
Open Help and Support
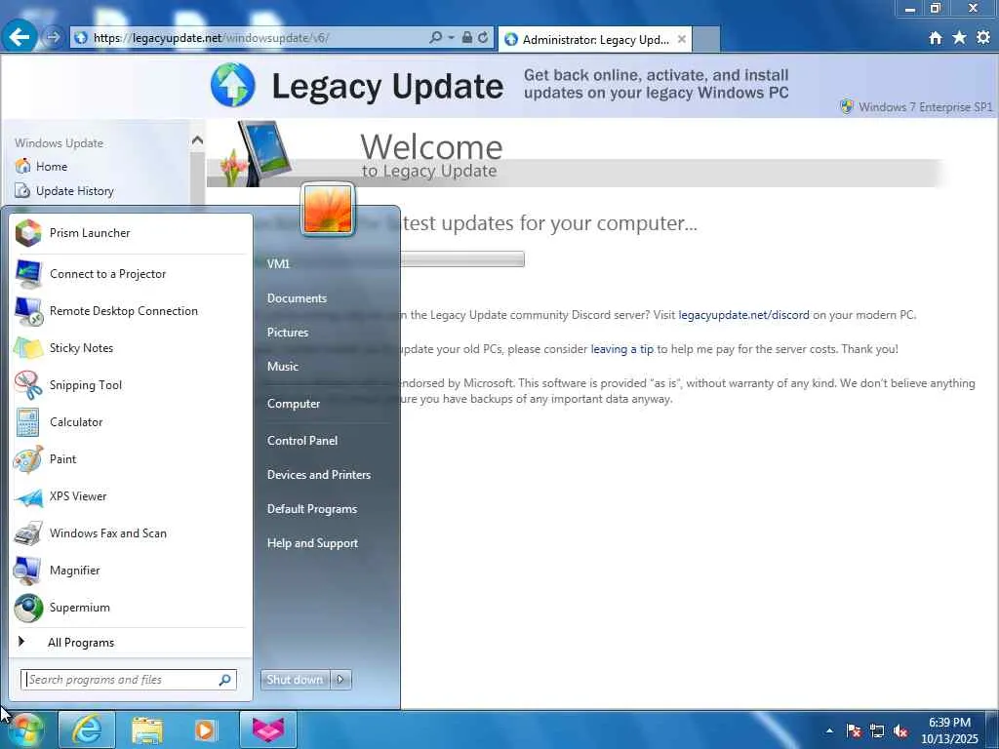[x=313, y=543]
